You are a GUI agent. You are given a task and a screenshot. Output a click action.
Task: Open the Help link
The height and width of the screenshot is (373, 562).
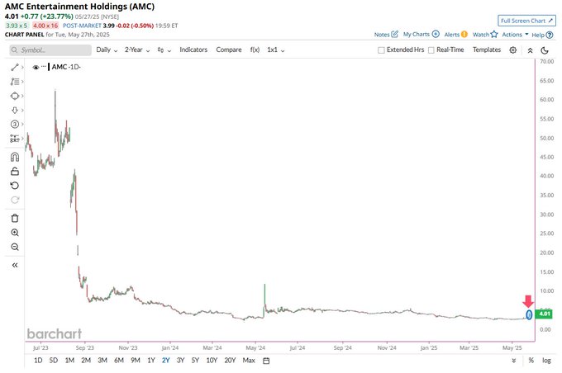pyautogui.click(x=542, y=35)
